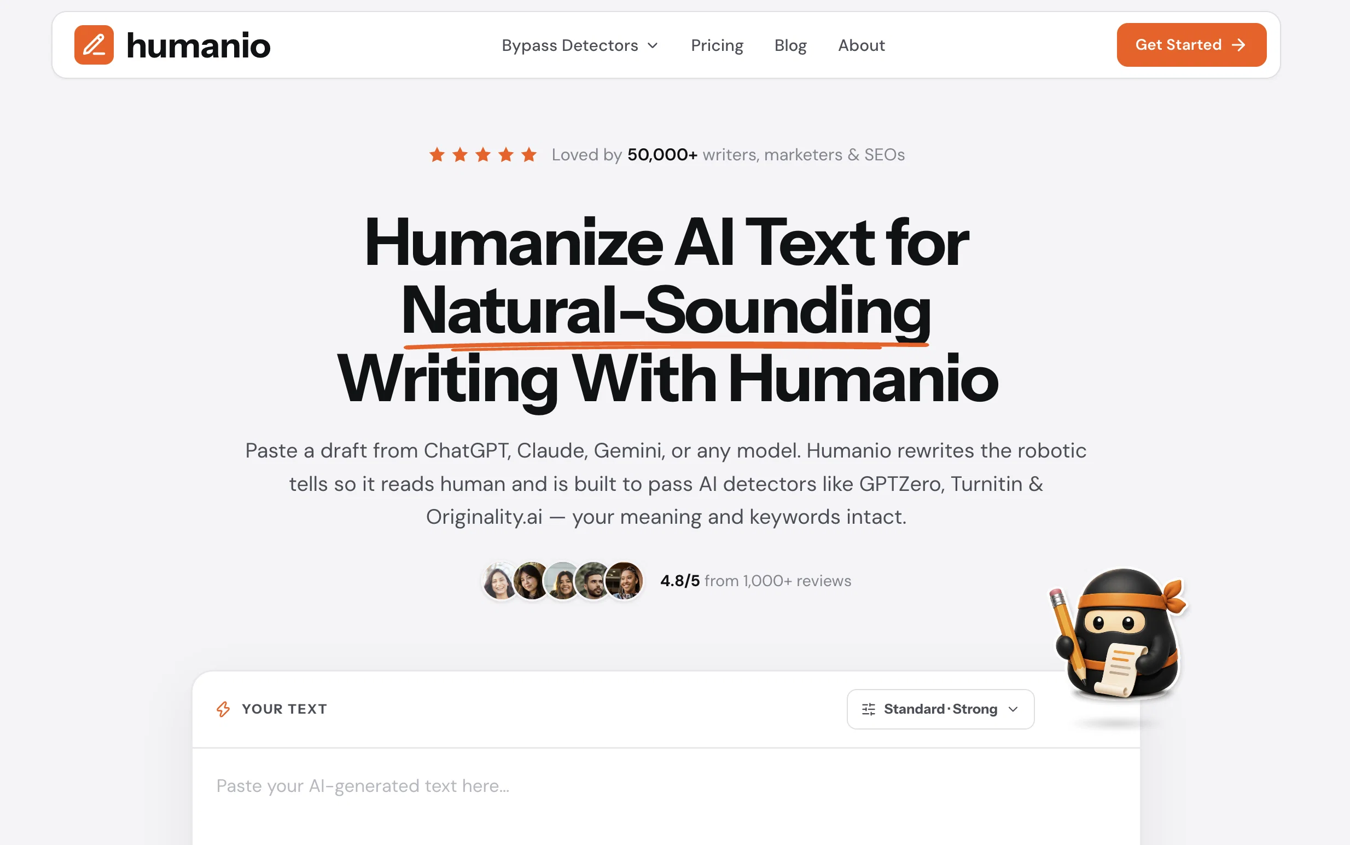Click the third orange rating star

coord(483,155)
